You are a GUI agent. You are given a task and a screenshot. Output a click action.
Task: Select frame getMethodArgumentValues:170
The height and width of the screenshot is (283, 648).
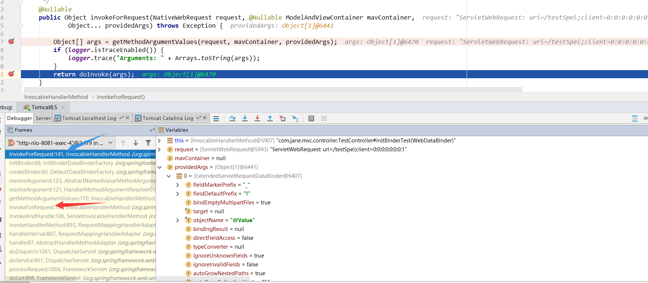(80, 199)
